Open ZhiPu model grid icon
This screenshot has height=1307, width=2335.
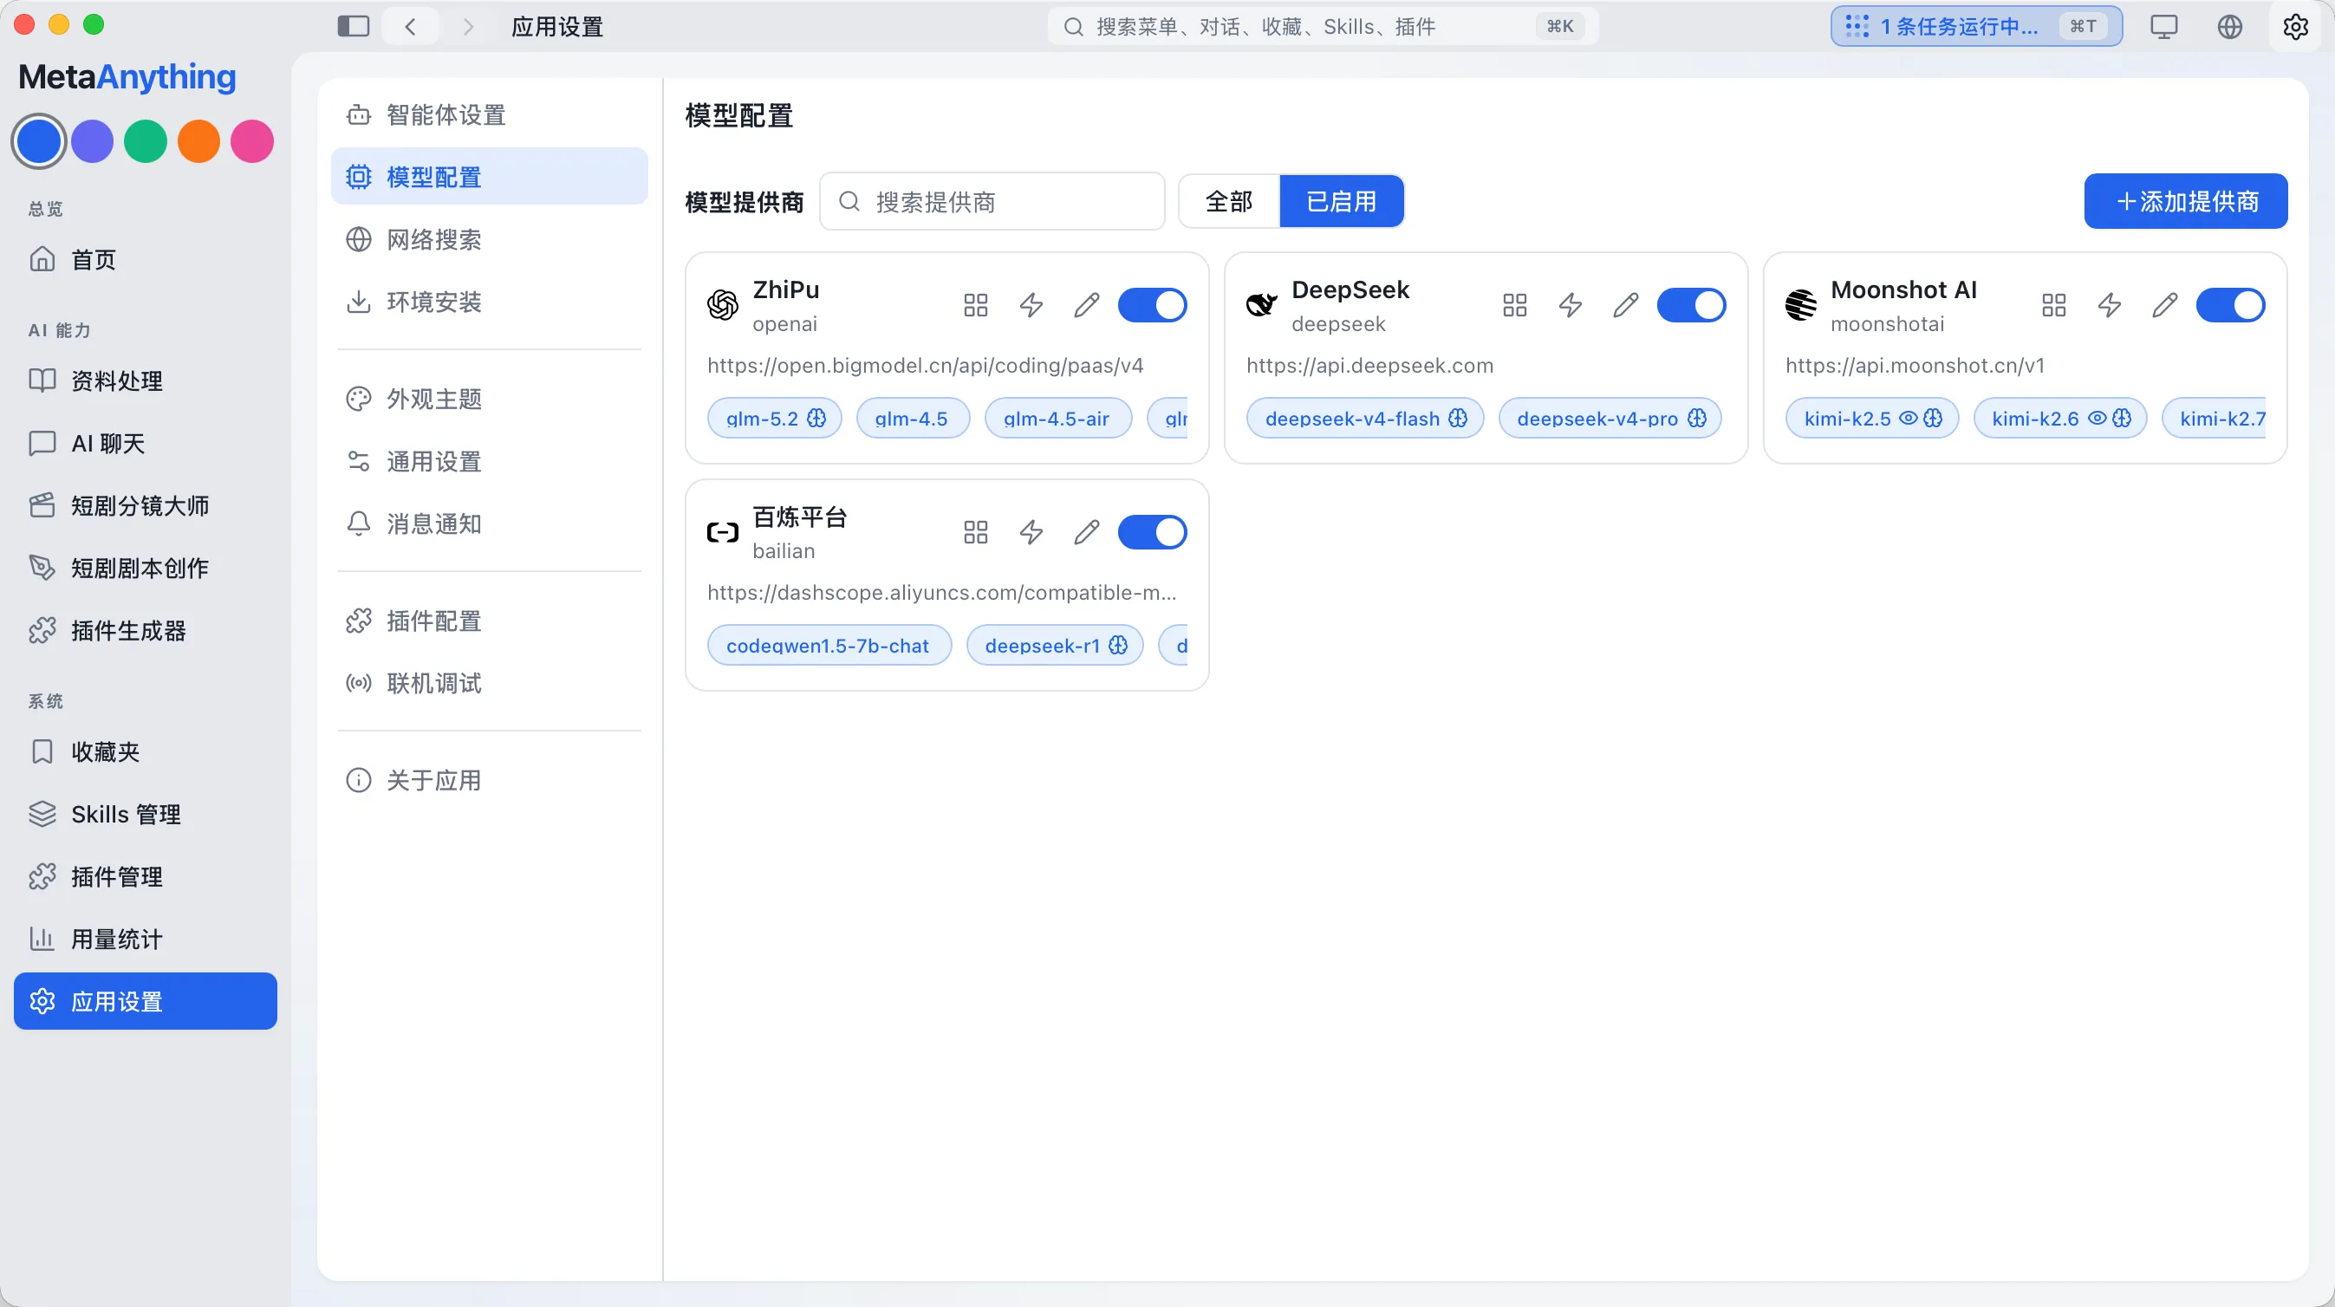(x=975, y=305)
